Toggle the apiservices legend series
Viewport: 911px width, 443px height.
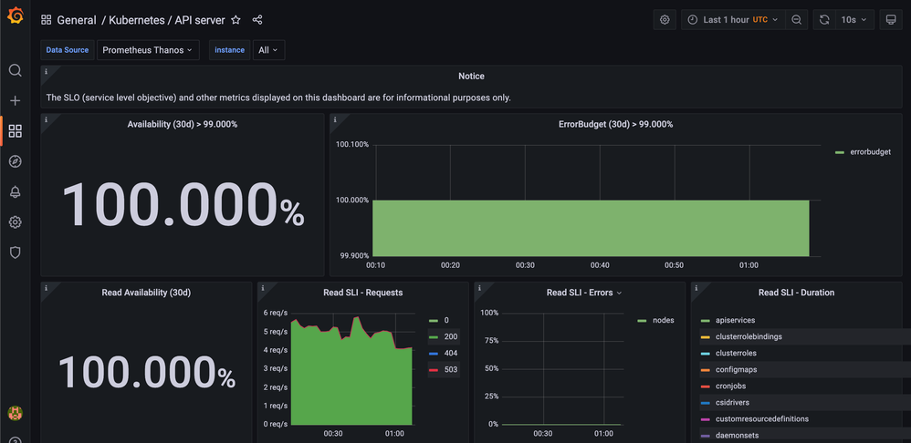tap(736, 320)
